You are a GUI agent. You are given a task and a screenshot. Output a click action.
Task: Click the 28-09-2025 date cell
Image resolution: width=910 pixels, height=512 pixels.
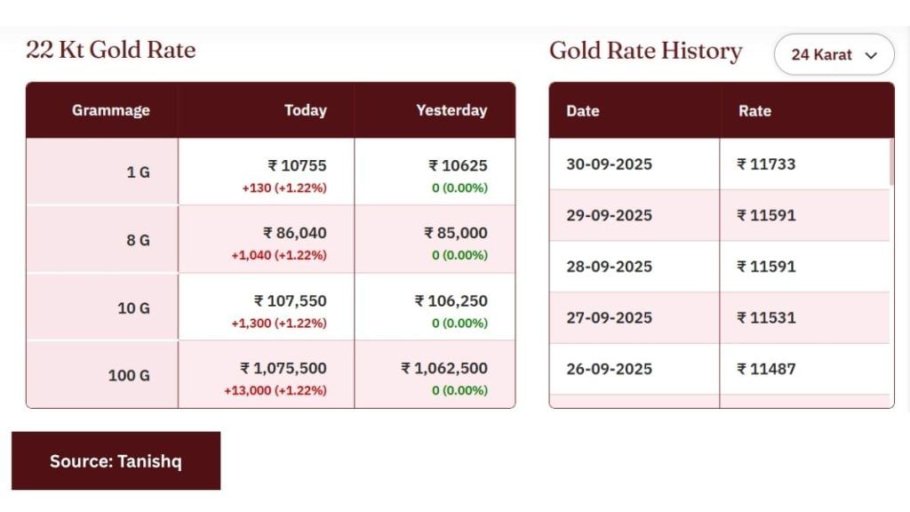610,267
